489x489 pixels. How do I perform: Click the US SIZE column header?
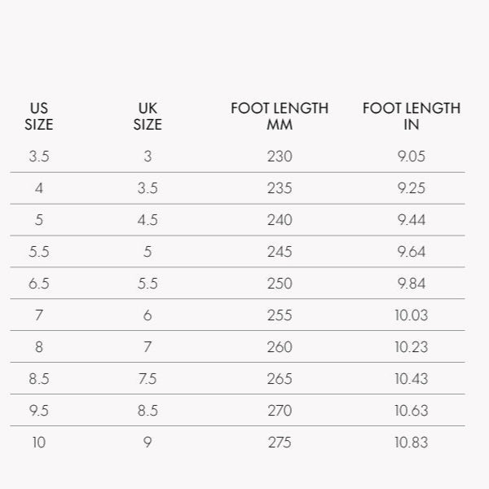coord(39,117)
